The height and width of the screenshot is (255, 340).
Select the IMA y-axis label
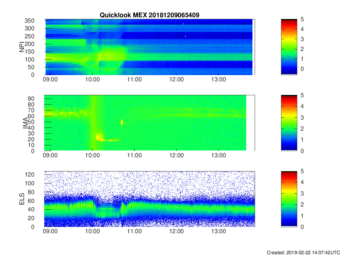pos(25,123)
